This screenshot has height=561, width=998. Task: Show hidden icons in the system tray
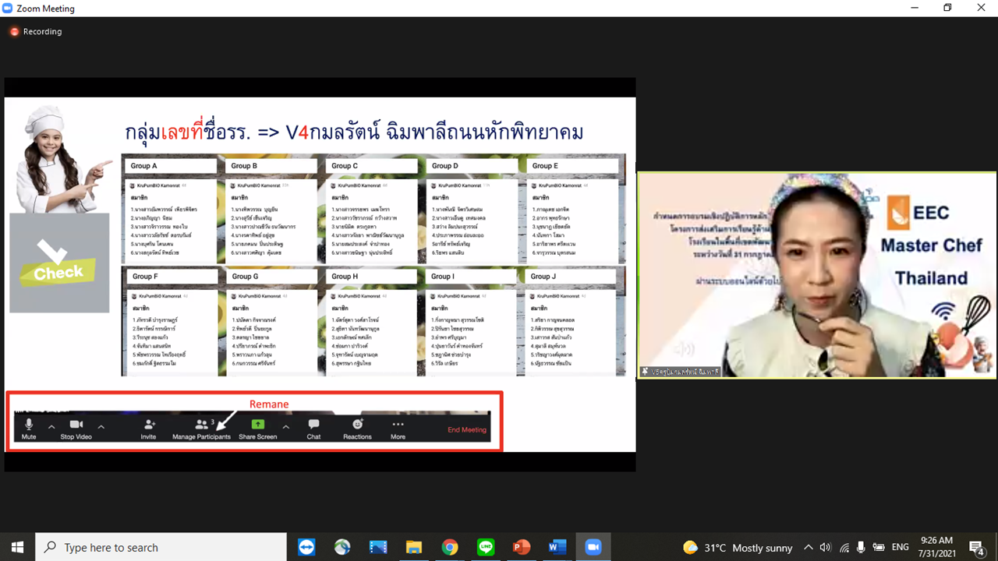[809, 547]
